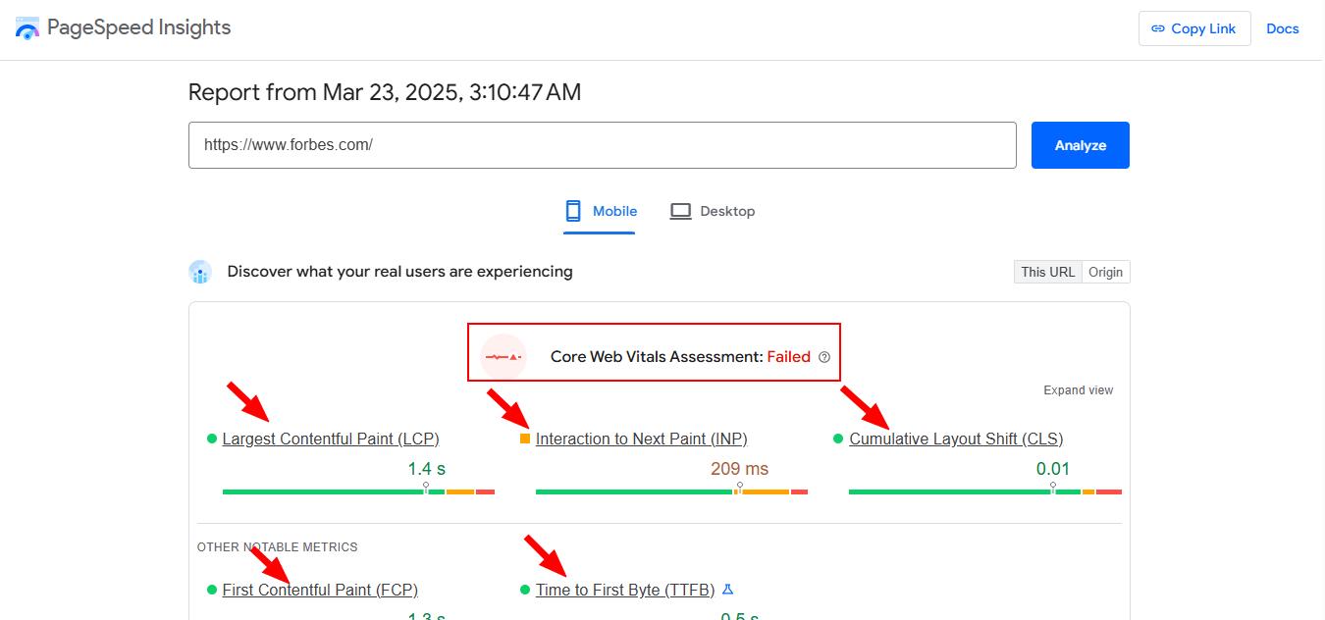This screenshot has height=620, width=1325.
Task: Click the green dot beside LCP
Action: click(x=212, y=439)
